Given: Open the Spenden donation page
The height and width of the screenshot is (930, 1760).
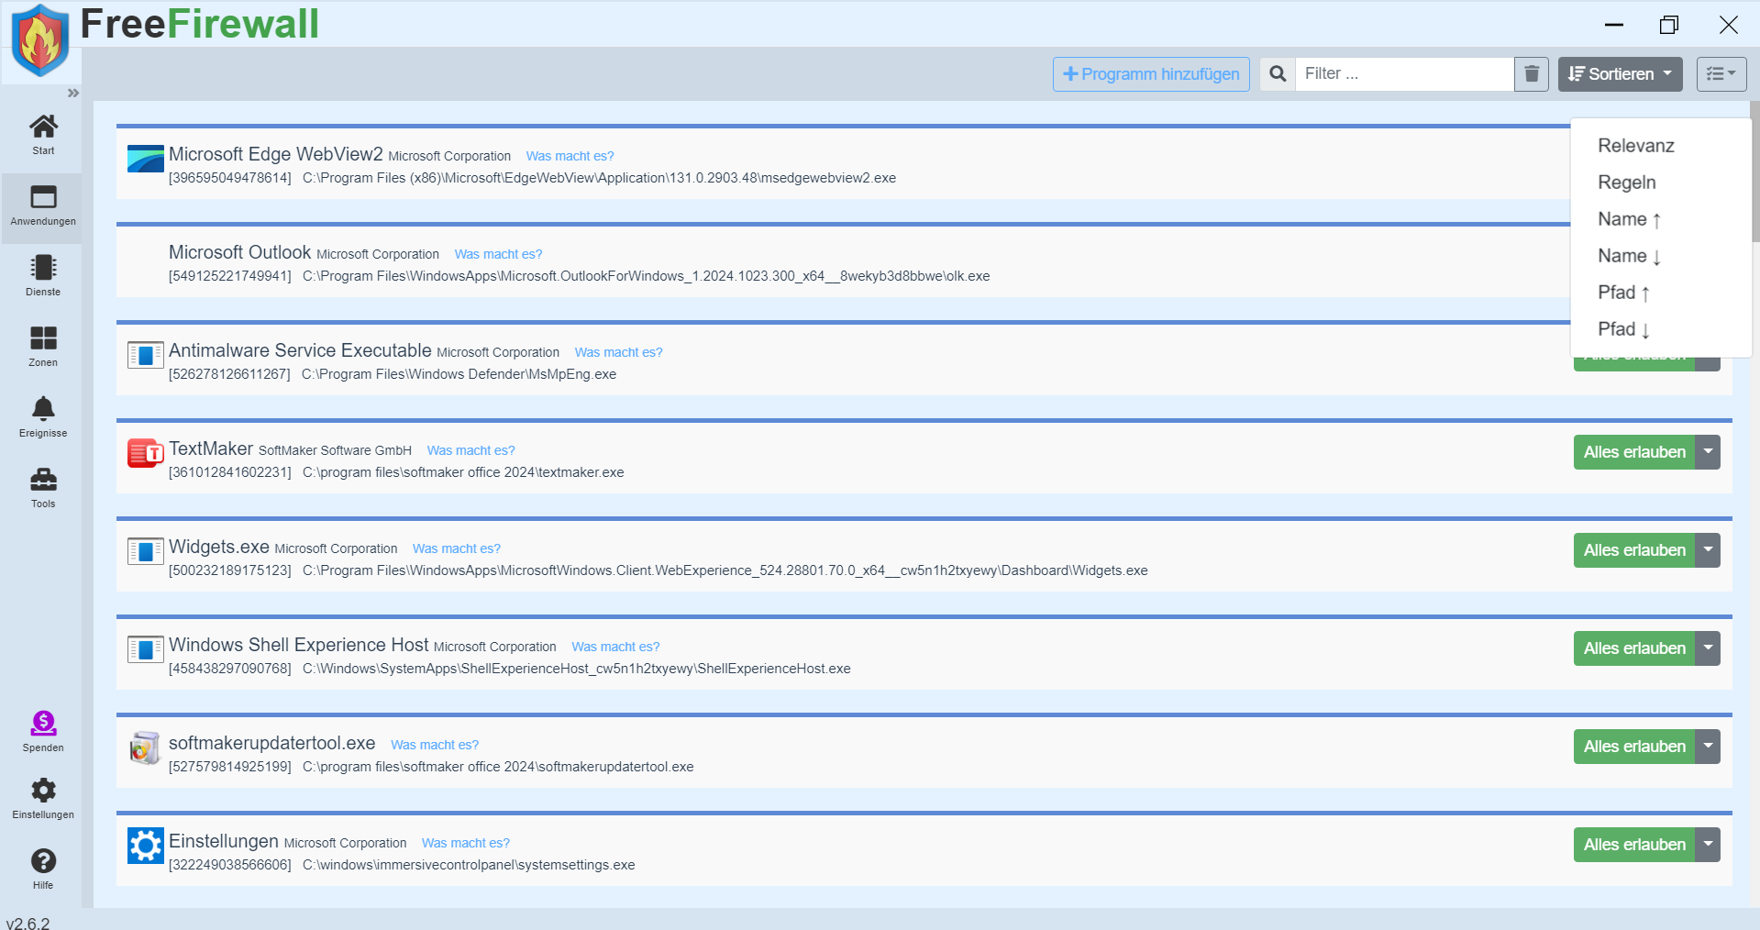Looking at the screenshot, I should 43,732.
